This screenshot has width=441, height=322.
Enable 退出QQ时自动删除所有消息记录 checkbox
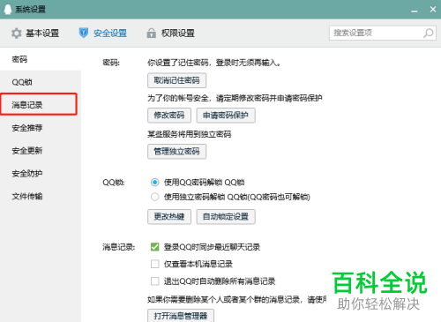coord(154,281)
